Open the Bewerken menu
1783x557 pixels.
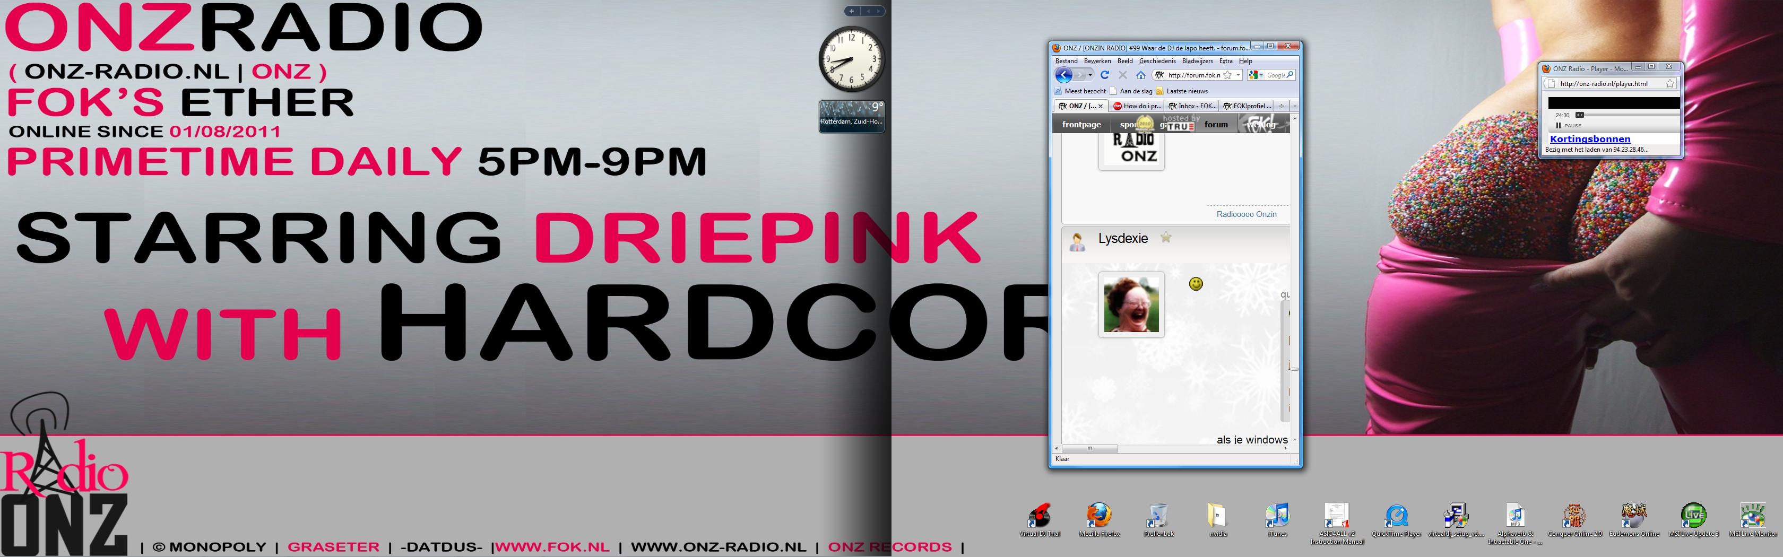[1097, 61]
